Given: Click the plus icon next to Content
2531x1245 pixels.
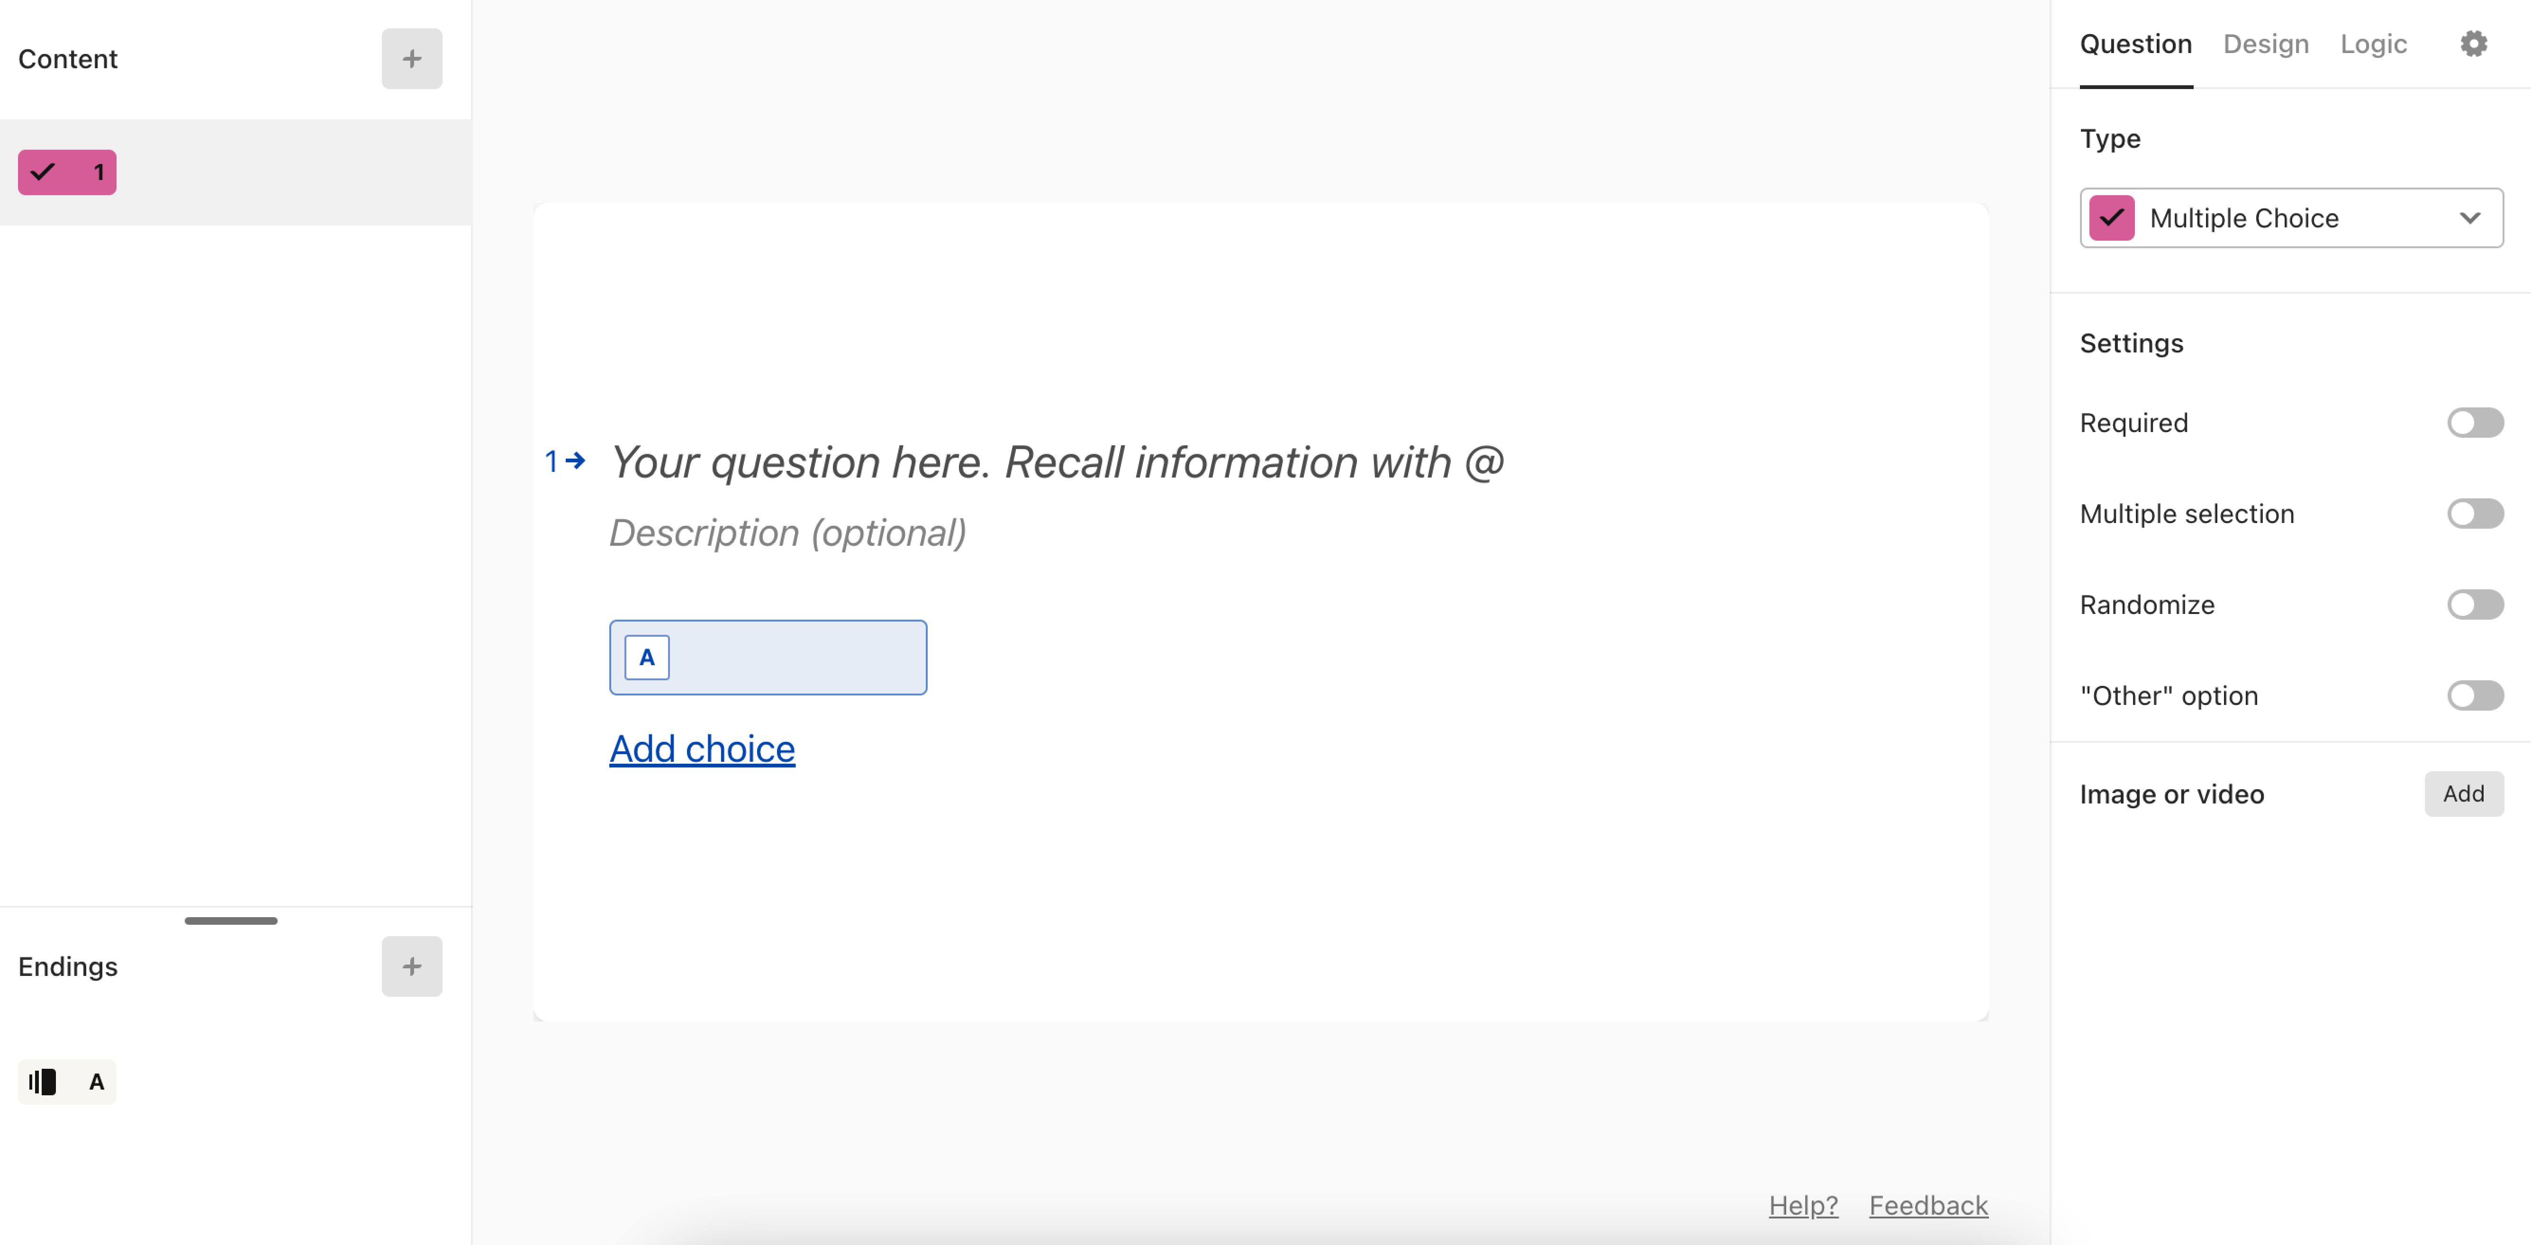Looking at the screenshot, I should (x=412, y=59).
